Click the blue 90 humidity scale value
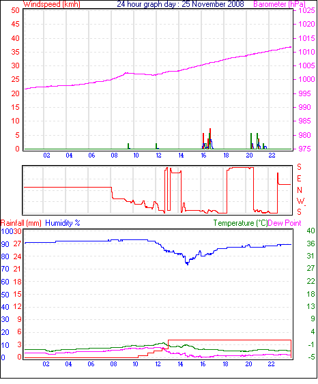The height and width of the screenshot is (384, 318). pos(5,244)
